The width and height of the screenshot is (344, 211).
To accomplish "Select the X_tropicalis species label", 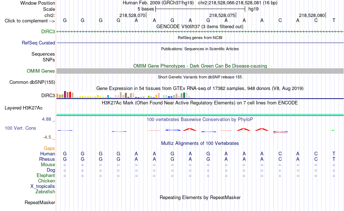I will 43,186.
